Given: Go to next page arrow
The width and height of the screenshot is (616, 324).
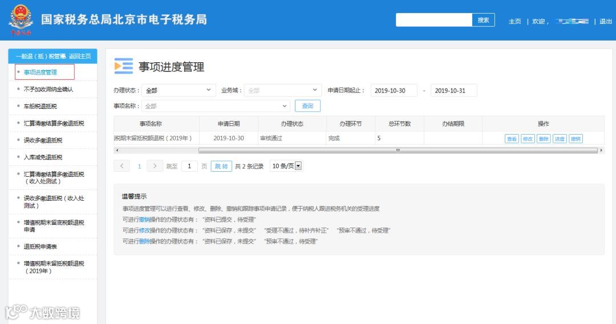Looking at the screenshot, I should click(x=155, y=166).
